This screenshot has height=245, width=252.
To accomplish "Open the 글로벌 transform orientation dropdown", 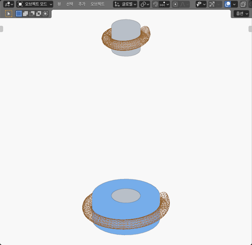I will click(125, 4).
